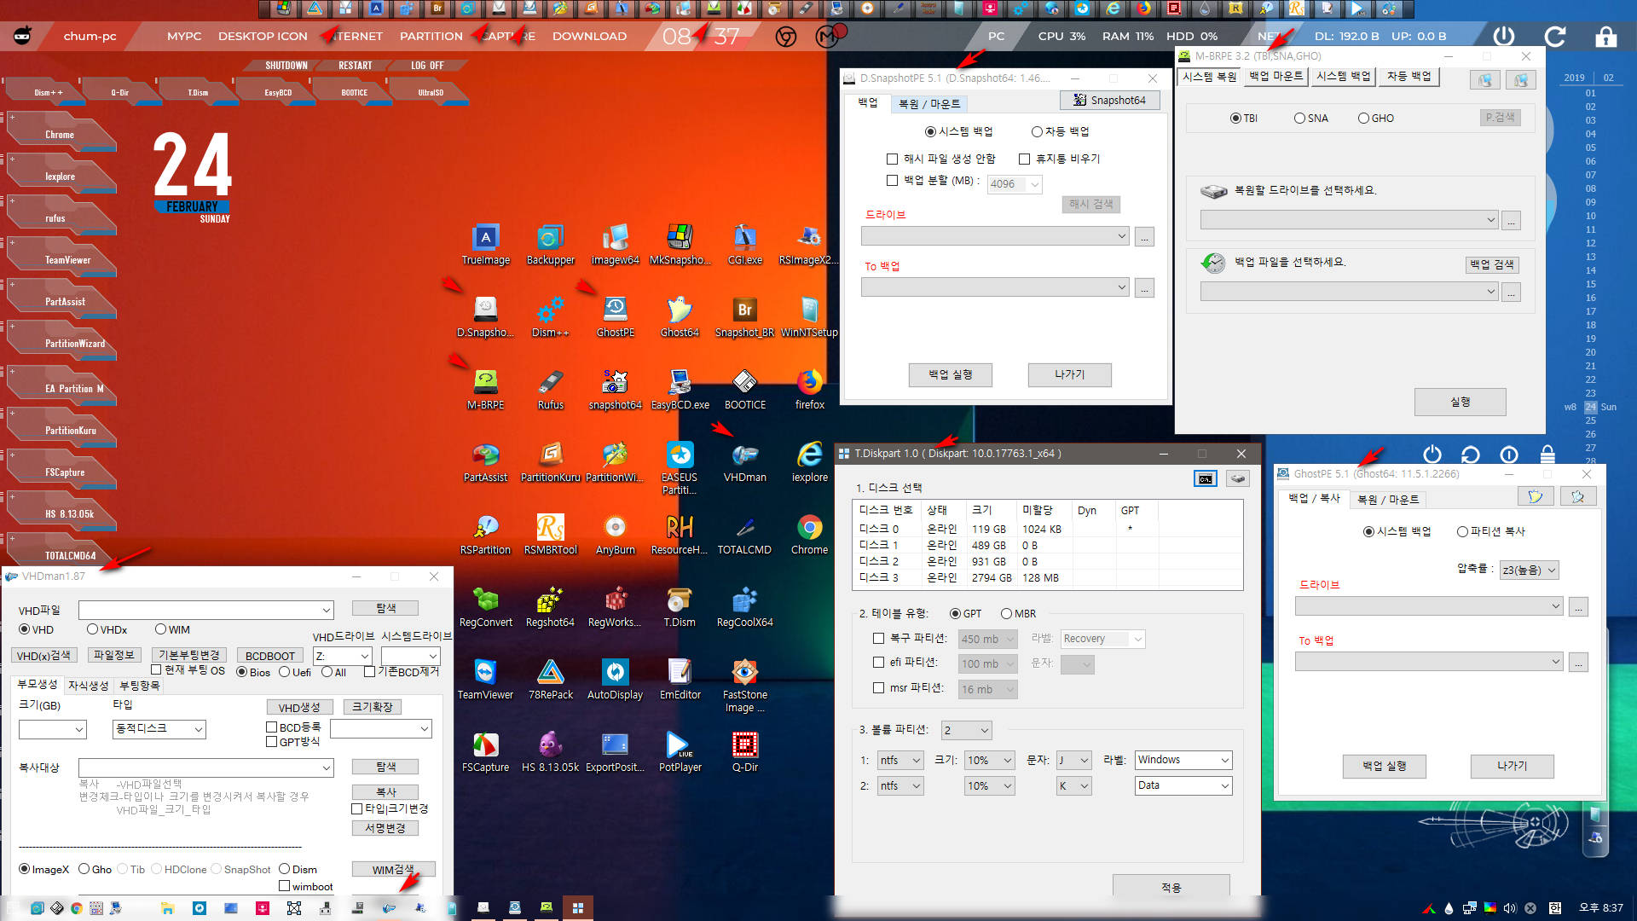The image size is (1637, 921).
Task: Open MkSnapshot desktop icon
Action: coord(680,245)
